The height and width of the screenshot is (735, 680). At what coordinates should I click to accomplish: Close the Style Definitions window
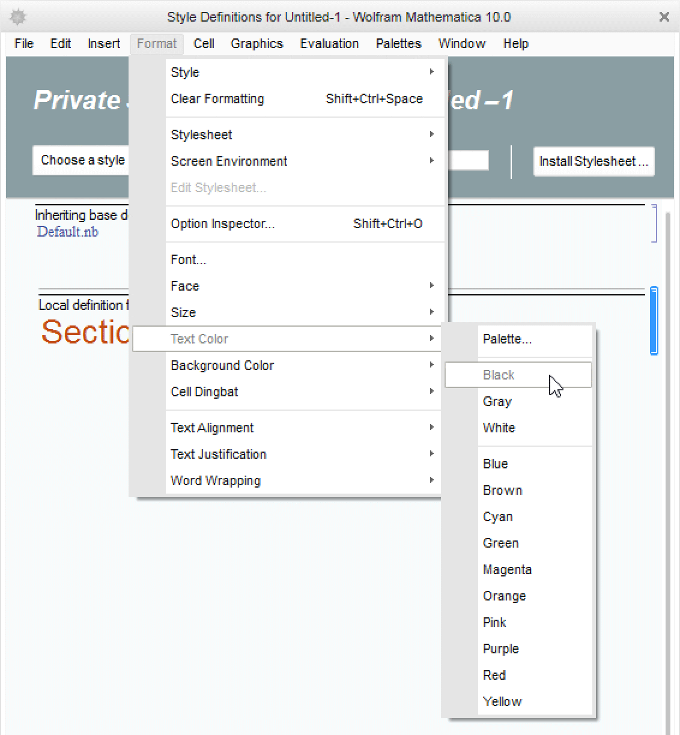coord(664,17)
